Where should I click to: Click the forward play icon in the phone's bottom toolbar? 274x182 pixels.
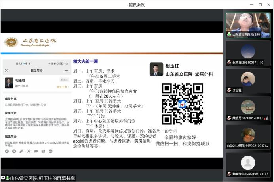coord(14,151)
